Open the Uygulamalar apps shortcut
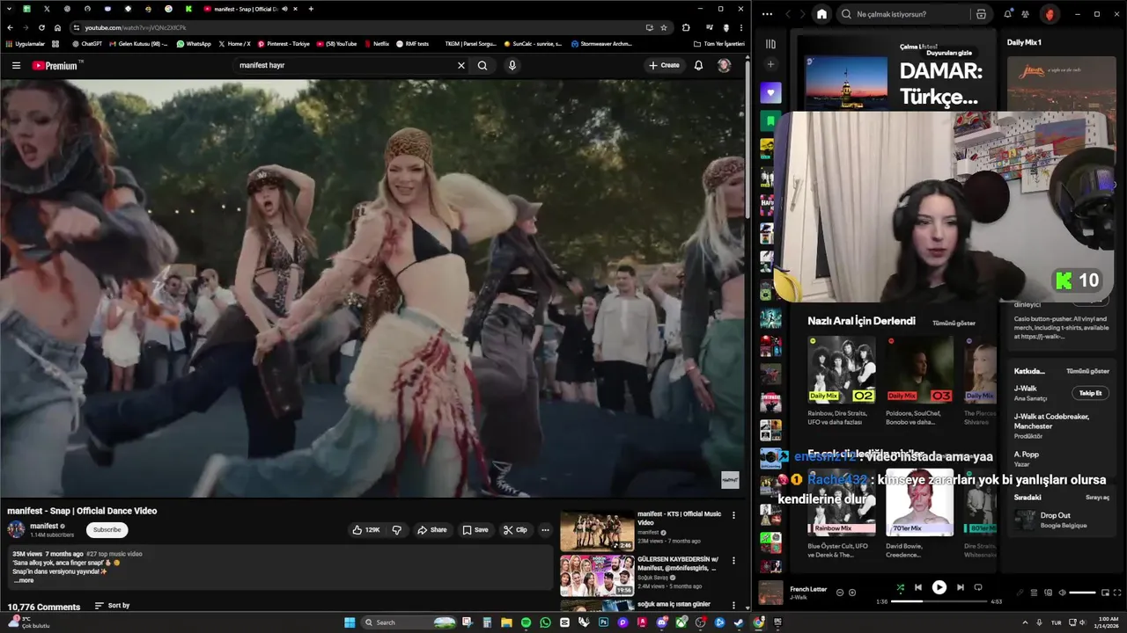 (25, 43)
